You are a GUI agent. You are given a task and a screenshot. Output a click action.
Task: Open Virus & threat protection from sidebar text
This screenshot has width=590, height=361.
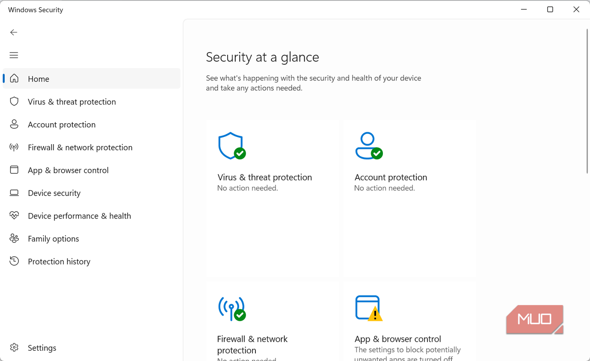[72, 102]
